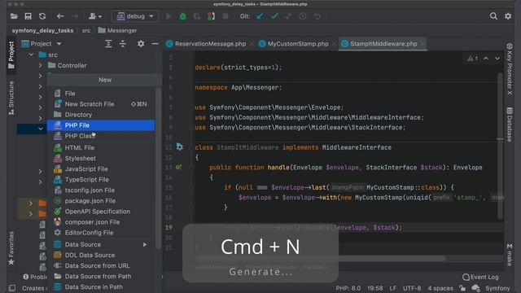Open Data Source submenu arrow
The width and height of the screenshot is (521, 293).
[145, 244]
